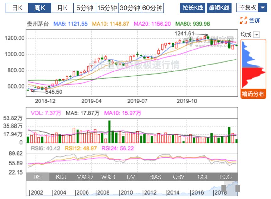Select the BIAS indicator tab
Viewport: 271px width, 199px height.
coord(155,177)
